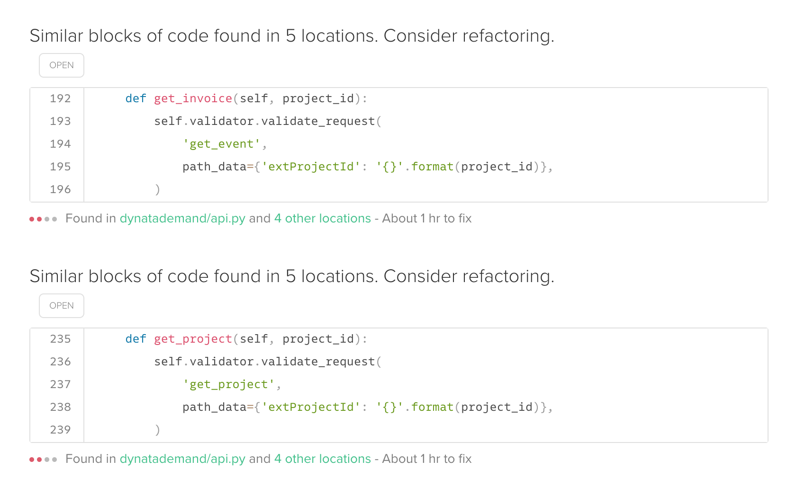Click the OPEN status badge on first issue
Viewport: 796px width, 496px height.
(61, 65)
